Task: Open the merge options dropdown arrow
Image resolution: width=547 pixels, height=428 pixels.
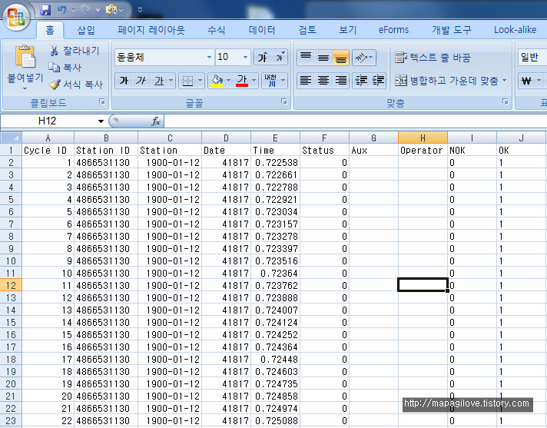Action: (x=505, y=81)
